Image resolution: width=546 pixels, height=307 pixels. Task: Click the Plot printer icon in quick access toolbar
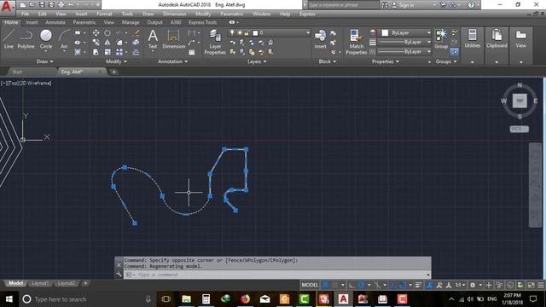61,5
